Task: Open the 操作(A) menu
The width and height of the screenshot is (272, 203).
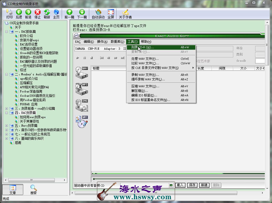Action: (x=102, y=42)
